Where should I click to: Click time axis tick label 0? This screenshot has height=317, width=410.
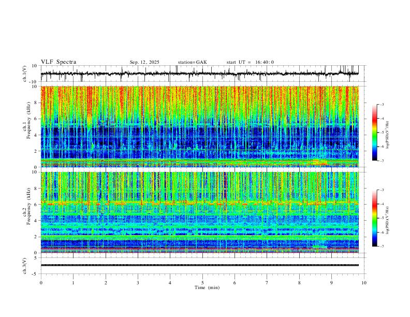point(41,283)
